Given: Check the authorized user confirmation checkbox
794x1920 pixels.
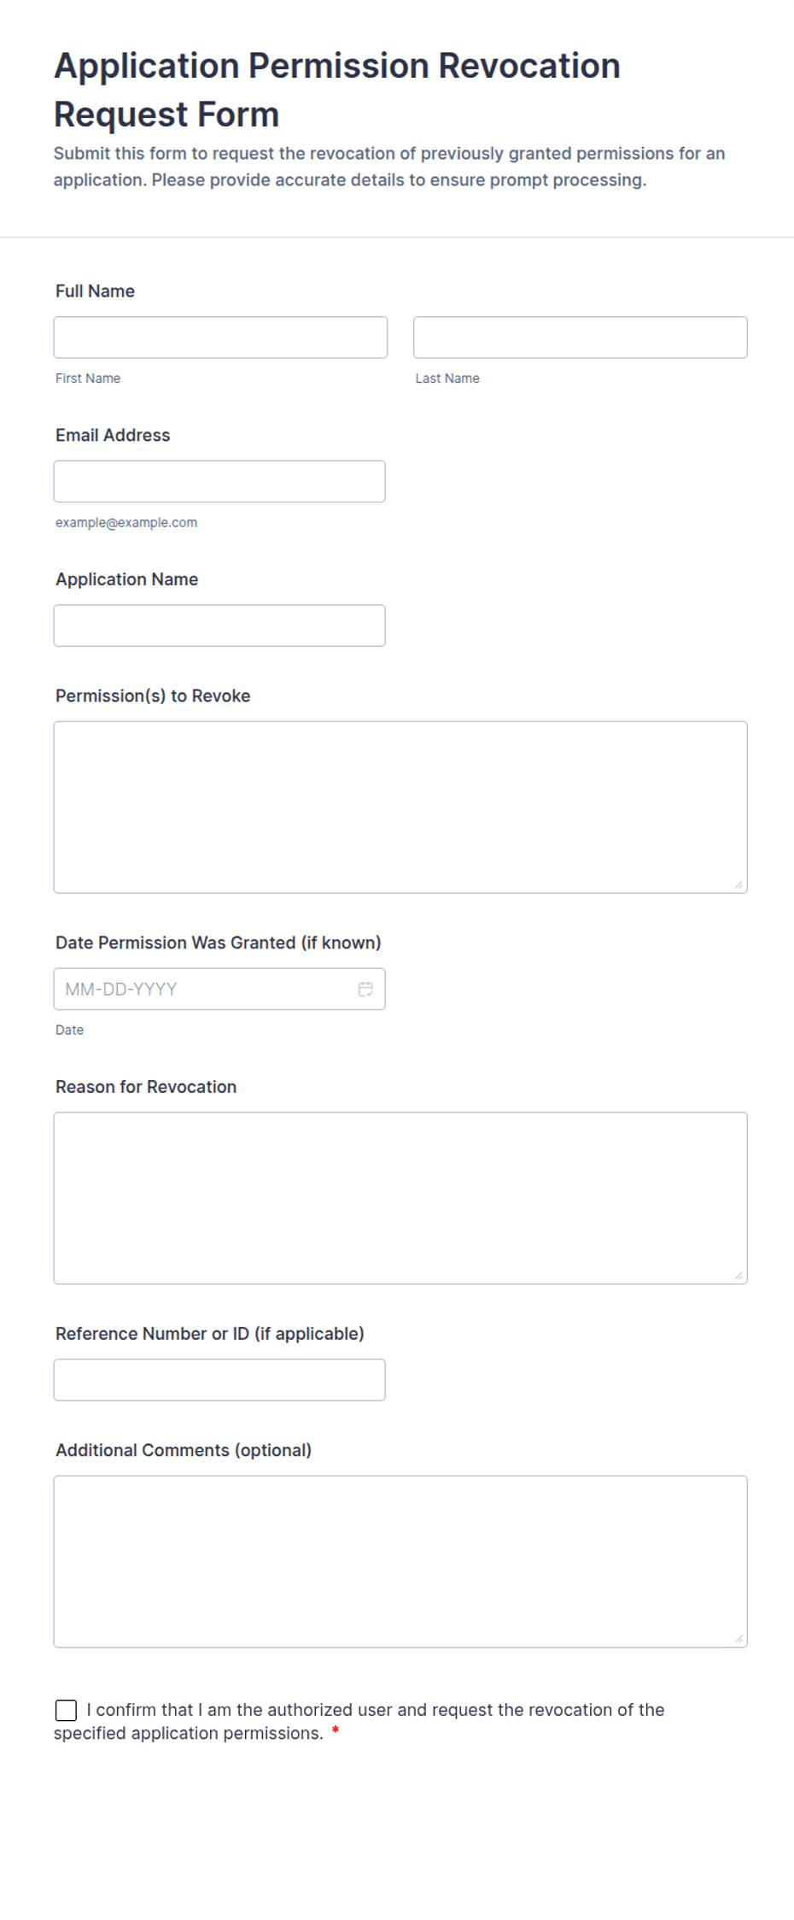Looking at the screenshot, I should [x=66, y=1710].
